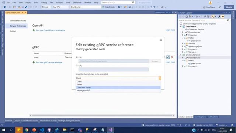Open OpenAPI Learn more link
Image resolution: width=236 pixels, height=133 pixels.
(170, 30)
